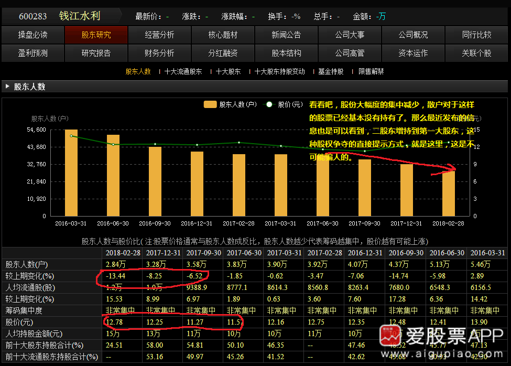This screenshot has height=366, width=511.
Task: Open 新闻公告 tab
Action: click(x=286, y=35)
